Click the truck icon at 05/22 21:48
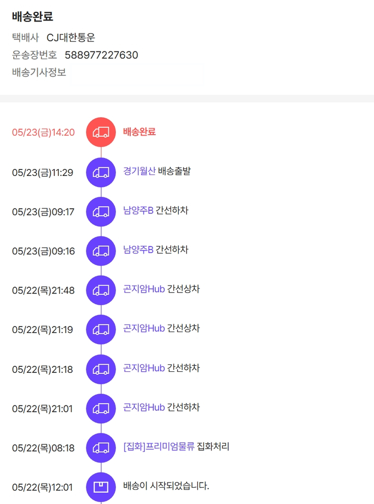Screen dimensions: 374x504 [x=101, y=290]
